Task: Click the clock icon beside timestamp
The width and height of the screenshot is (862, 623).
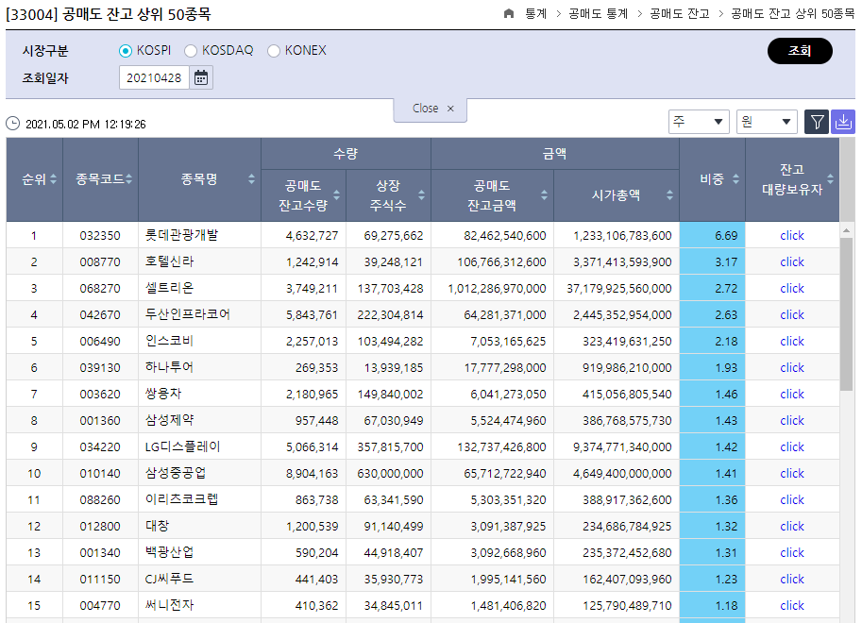Action: [12, 124]
